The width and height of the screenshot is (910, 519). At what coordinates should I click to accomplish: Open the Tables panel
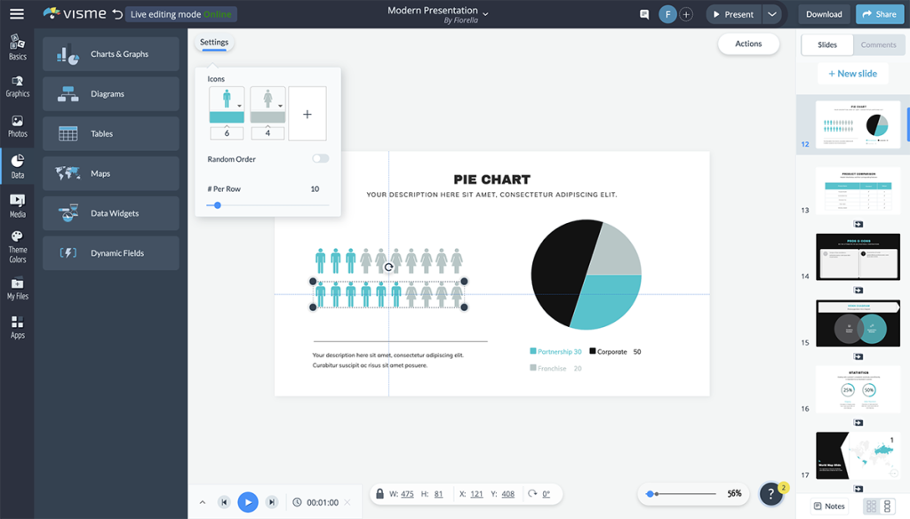[110, 133]
